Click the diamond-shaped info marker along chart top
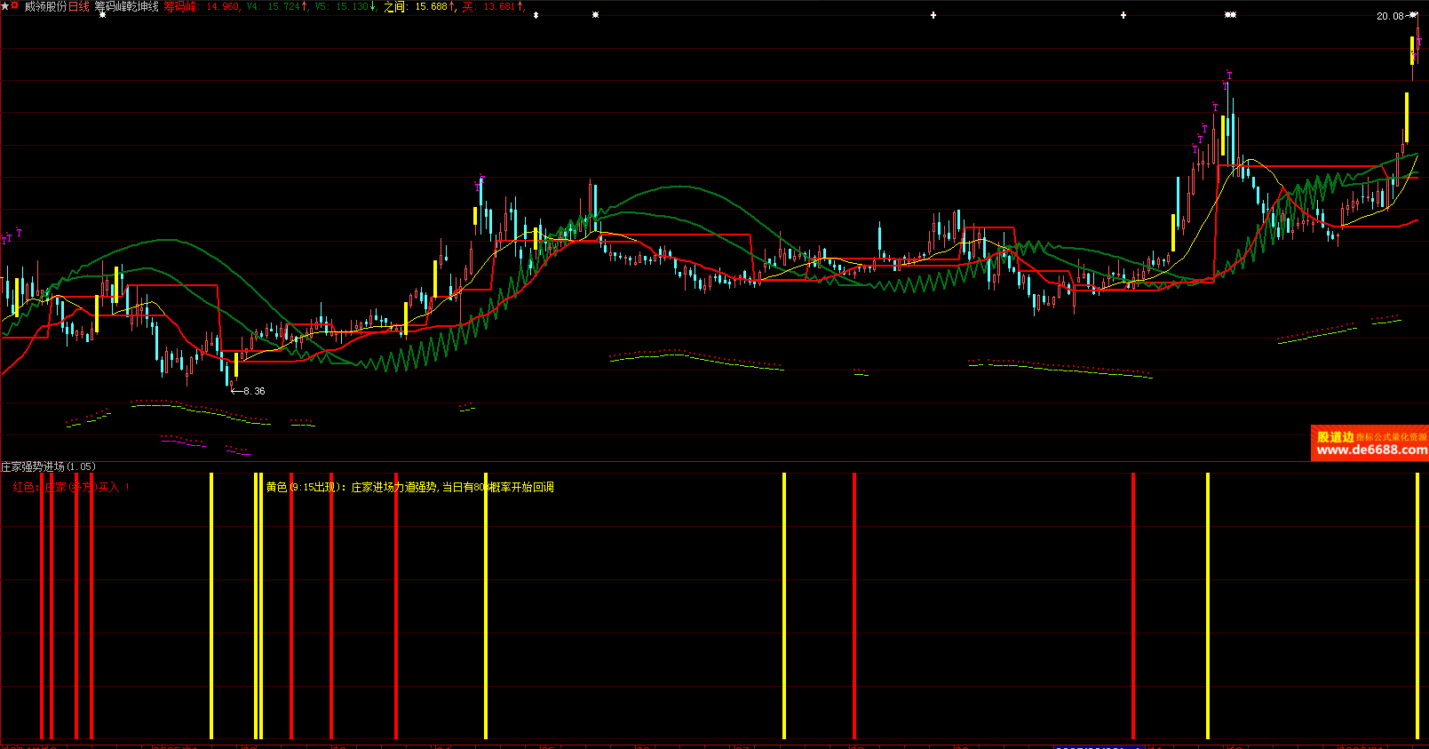The height and width of the screenshot is (749, 1429). pos(536,15)
